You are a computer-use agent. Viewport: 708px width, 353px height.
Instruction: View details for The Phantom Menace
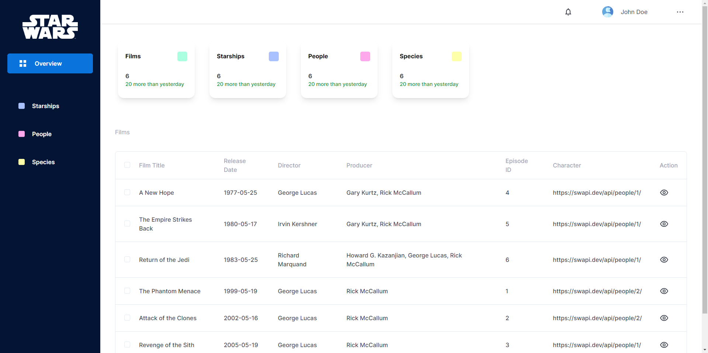tap(664, 291)
